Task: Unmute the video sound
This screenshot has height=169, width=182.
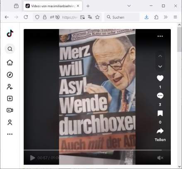Action: 160,158
